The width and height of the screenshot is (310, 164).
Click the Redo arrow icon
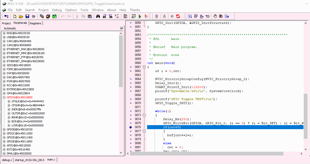[x=69, y=16]
